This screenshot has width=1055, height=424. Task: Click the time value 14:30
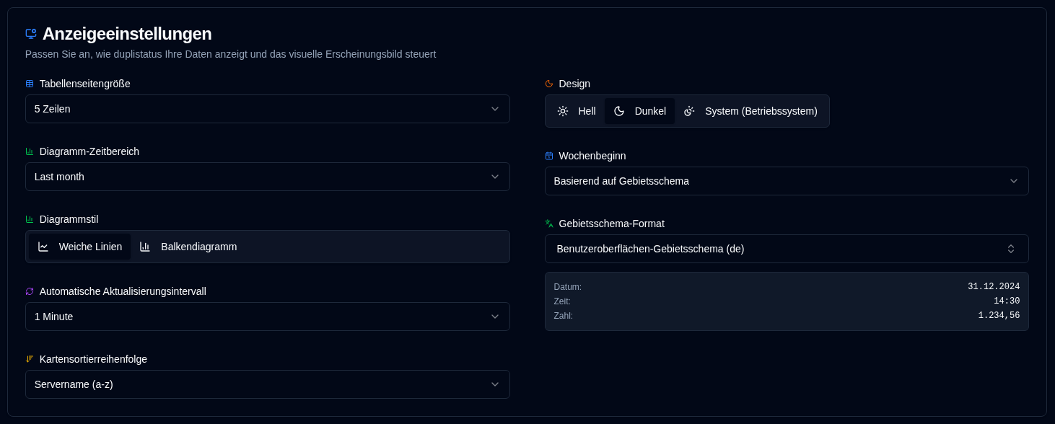(1007, 301)
